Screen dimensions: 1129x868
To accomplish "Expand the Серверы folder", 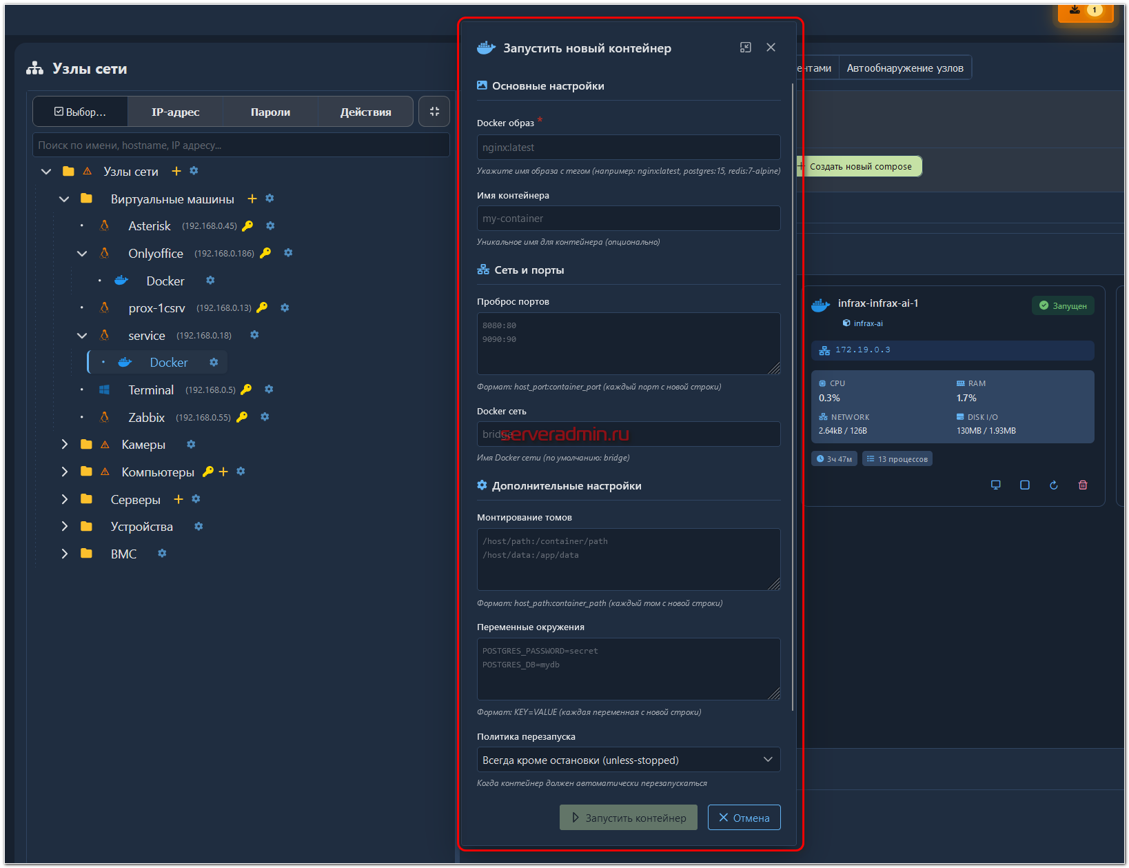I will (65, 499).
